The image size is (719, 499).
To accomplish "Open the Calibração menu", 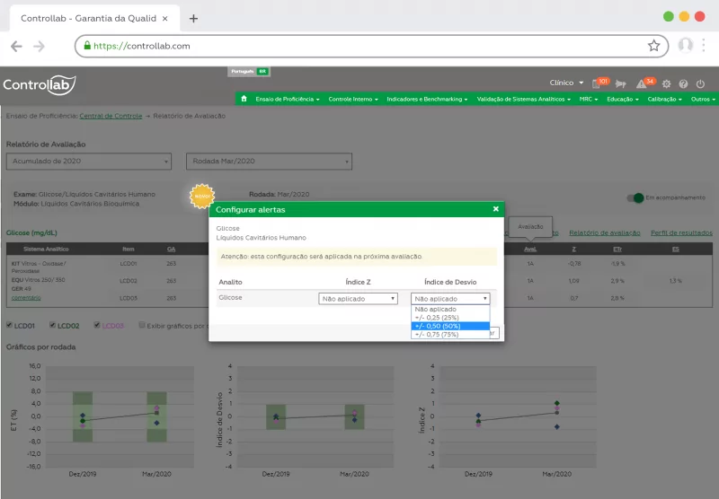I will [x=664, y=99].
